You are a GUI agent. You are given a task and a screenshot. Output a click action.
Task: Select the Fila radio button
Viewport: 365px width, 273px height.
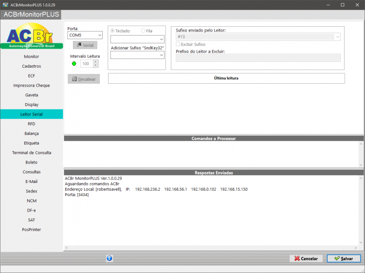click(x=143, y=31)
